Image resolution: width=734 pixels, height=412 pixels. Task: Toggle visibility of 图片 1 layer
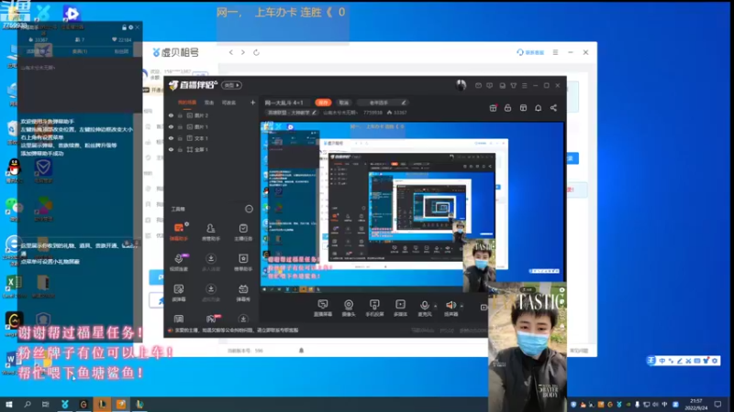(171, 126)
